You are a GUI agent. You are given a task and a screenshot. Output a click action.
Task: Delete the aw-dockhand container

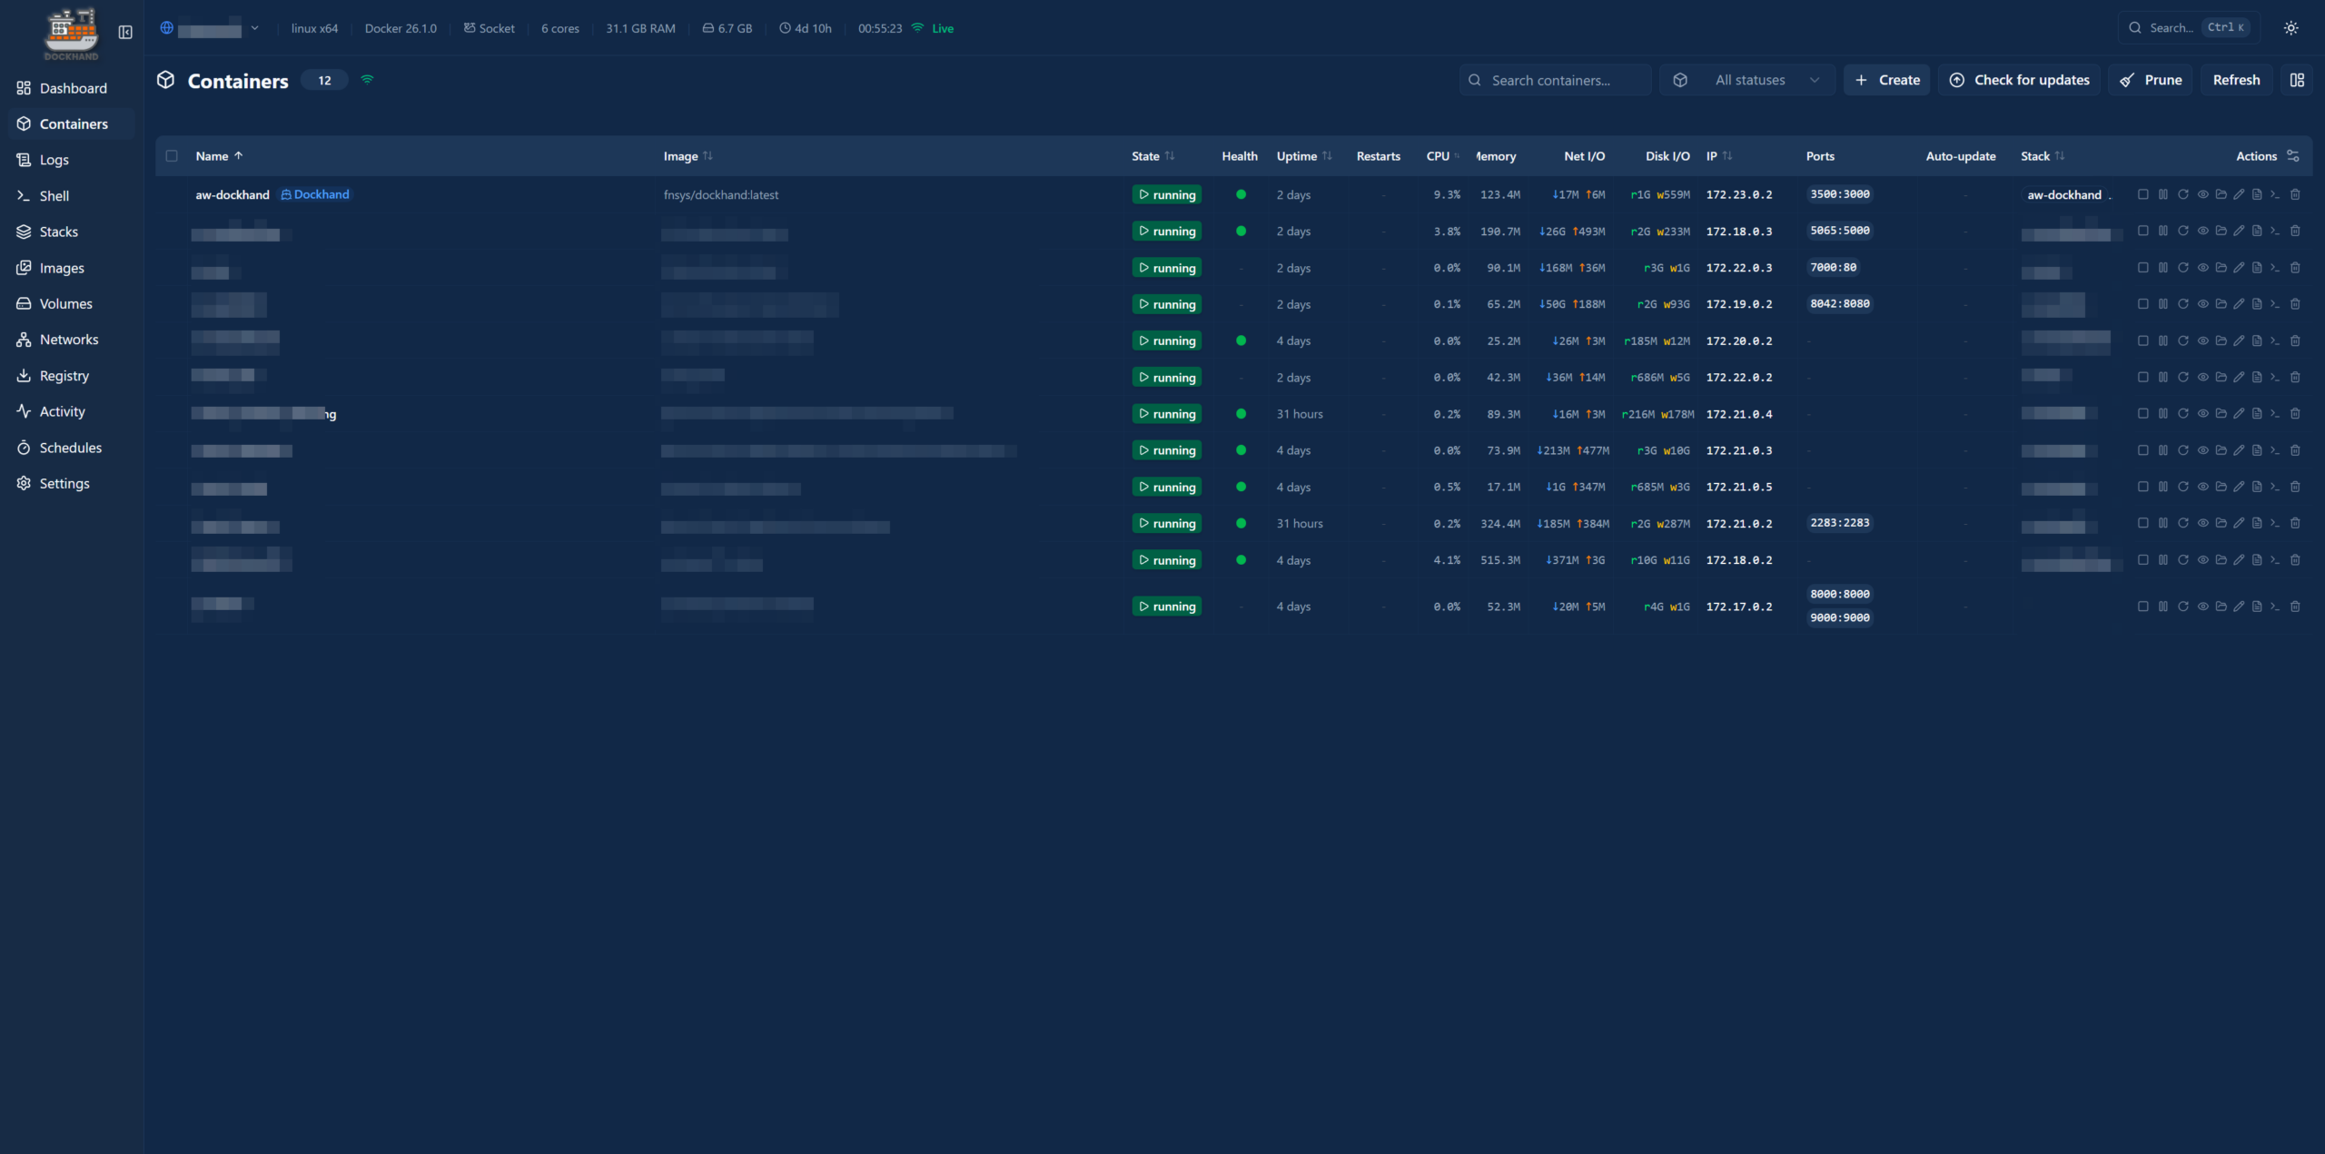[x=2295, y=194]
